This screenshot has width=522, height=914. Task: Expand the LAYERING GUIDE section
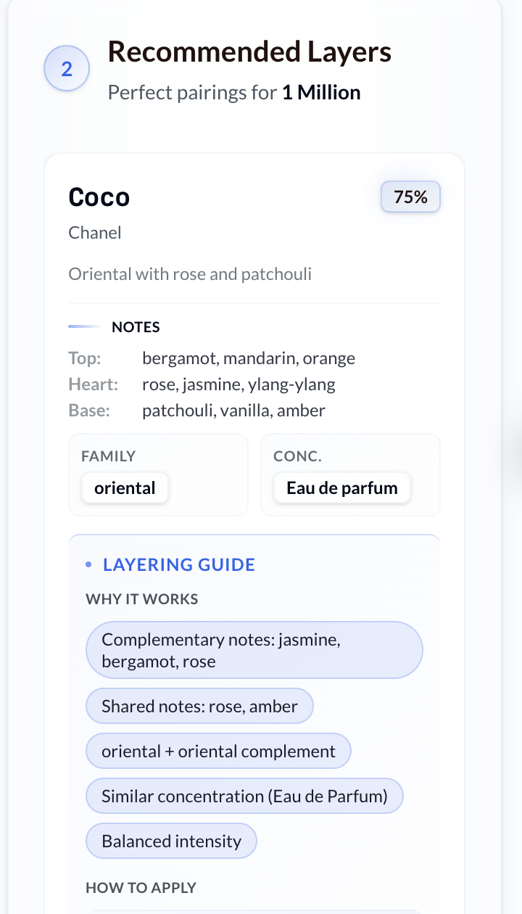click(x=178, y=564)
